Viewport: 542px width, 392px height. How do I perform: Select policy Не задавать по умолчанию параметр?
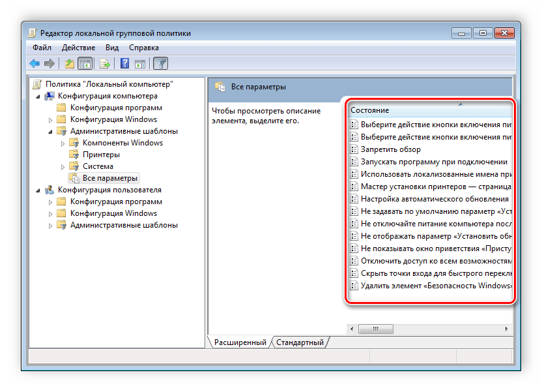click(x=436, y=211)
